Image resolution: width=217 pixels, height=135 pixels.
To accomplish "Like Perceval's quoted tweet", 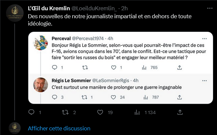I will [x=113, y=67].
